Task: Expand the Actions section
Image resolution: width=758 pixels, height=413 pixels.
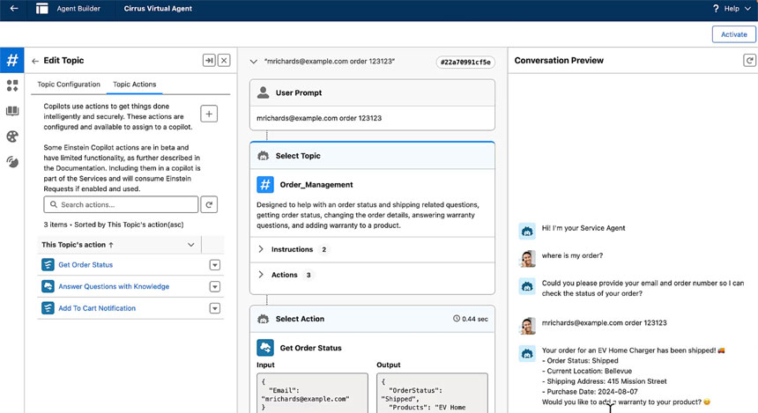Action: tap(261, 275)
